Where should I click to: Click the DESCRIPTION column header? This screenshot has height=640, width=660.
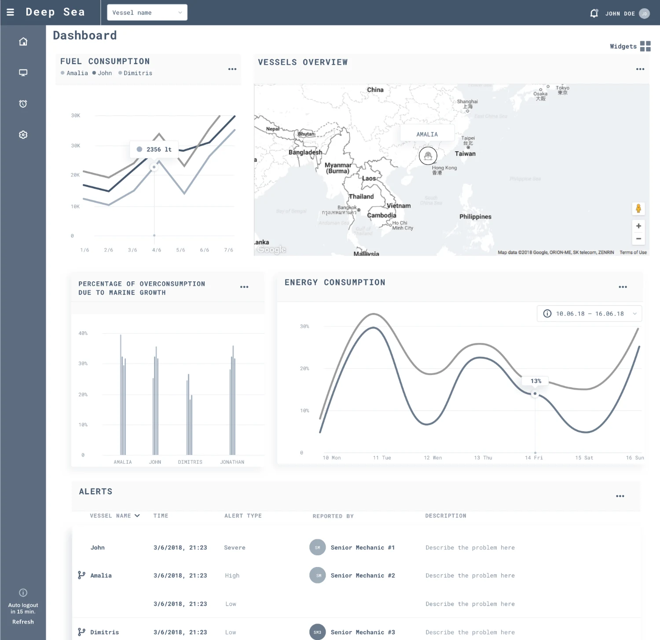[446, 516]
